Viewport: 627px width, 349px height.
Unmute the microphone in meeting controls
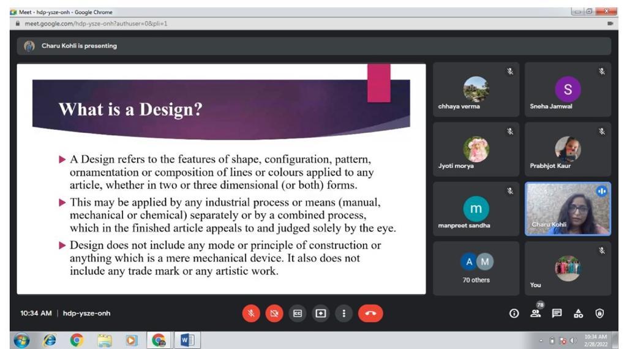tap(251, 313)
